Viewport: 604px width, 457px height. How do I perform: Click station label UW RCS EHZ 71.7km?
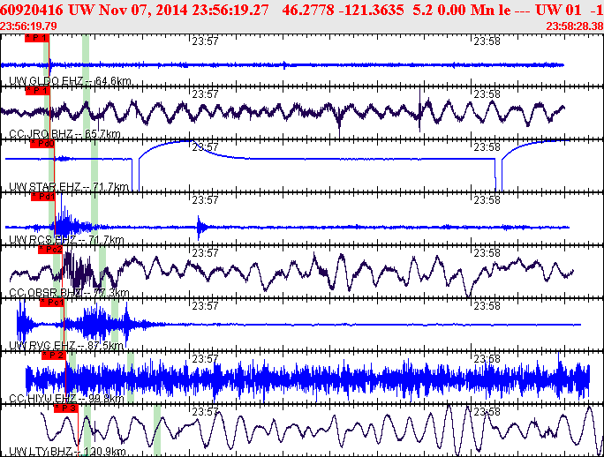click(66, 240)
